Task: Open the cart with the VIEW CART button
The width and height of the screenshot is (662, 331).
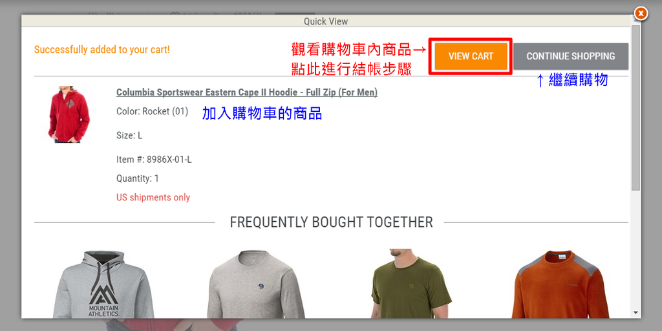Action: coord(471,56)
